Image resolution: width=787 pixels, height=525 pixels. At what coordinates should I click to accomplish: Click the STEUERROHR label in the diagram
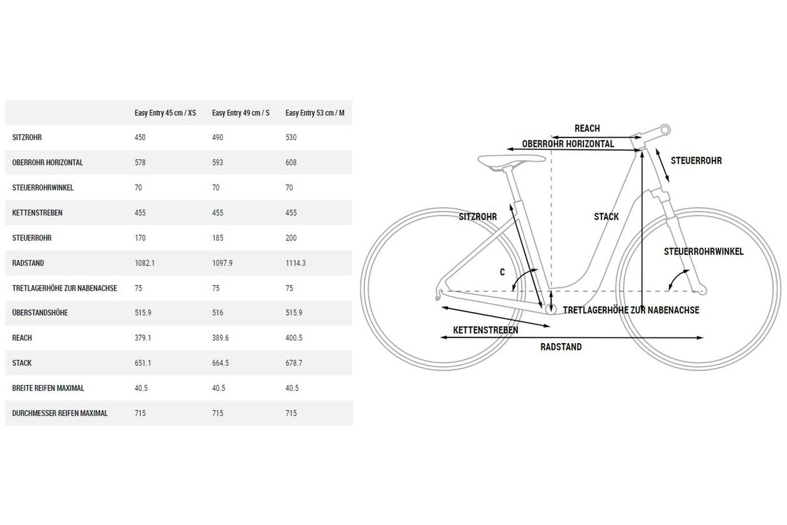[x=696, y=161]
